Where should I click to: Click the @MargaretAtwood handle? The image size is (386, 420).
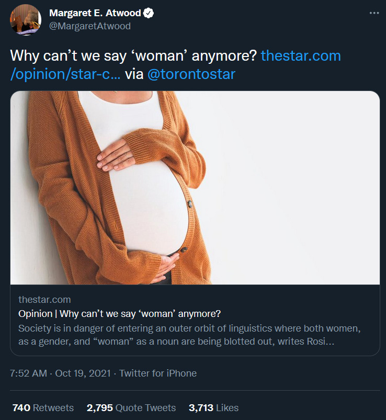[89, 26]
